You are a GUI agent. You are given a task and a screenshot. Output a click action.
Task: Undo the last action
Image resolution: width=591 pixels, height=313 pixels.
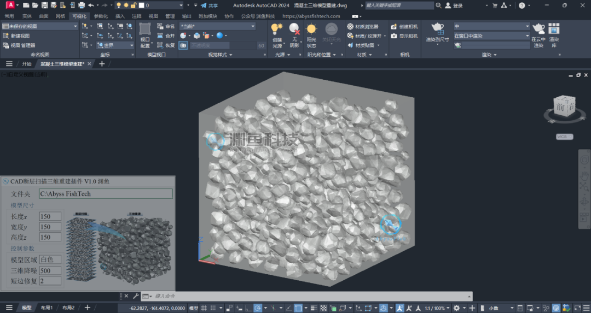pyautogui.click(x=91, y=5)
